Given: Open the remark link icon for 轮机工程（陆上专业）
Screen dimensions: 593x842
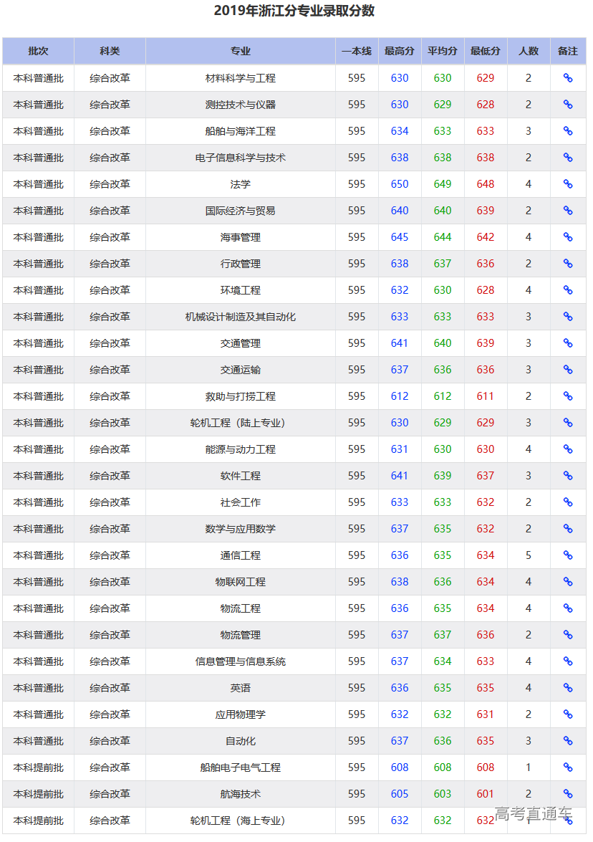Looking at the screenshot, I should point(567,423).
